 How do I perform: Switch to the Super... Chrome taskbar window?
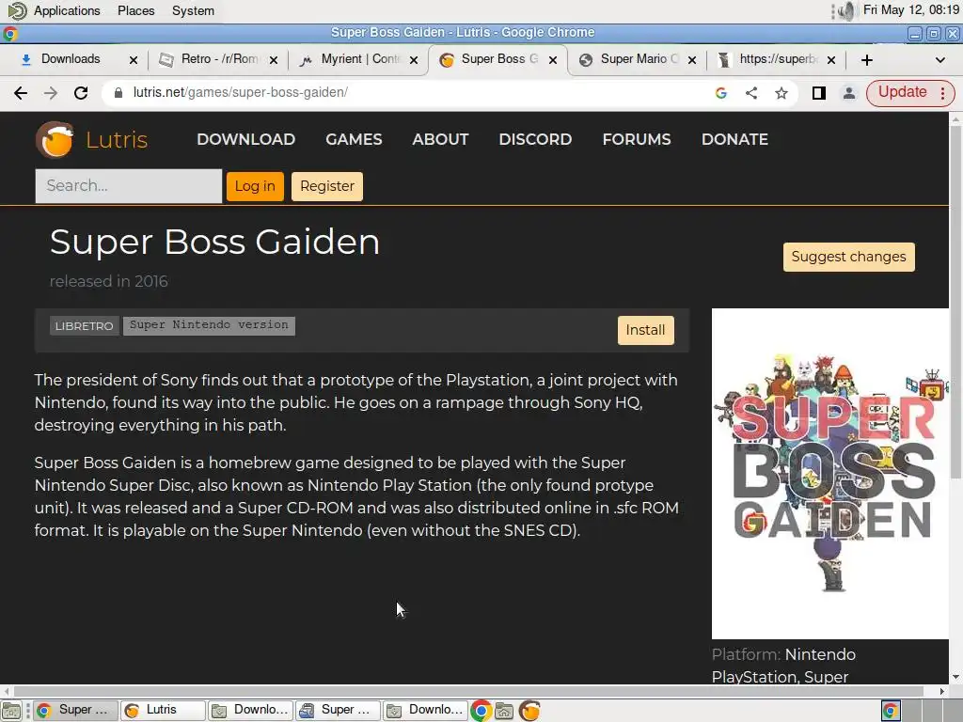[x=75, y=711]
